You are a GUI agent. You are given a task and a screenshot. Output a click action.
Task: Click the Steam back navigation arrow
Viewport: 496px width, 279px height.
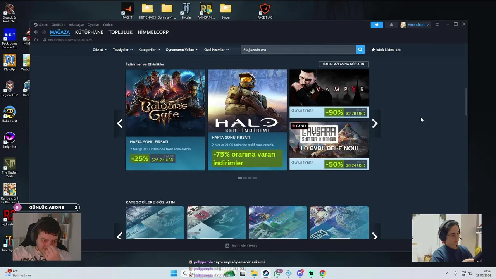click(36, 32)
